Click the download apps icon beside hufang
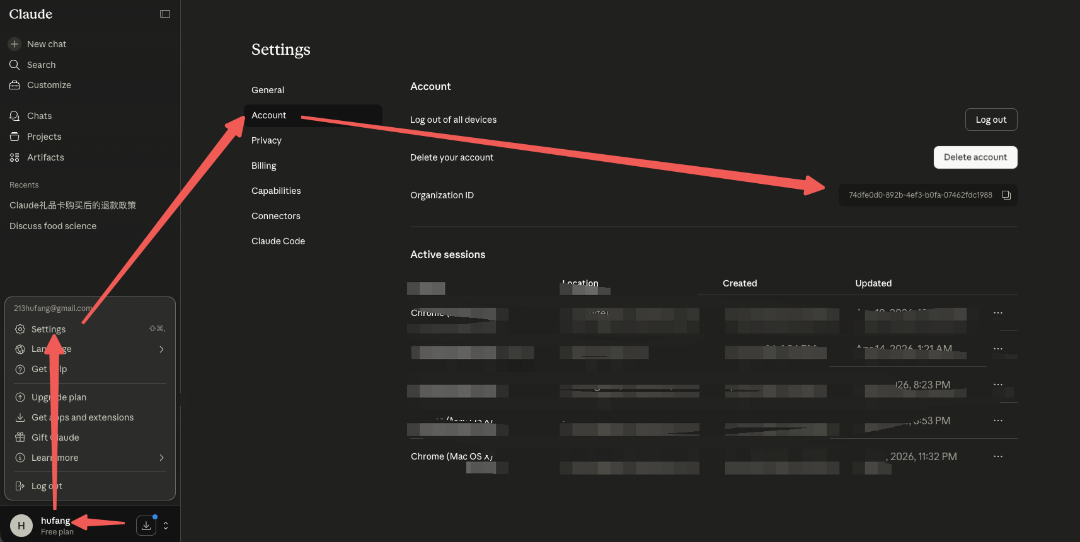The width and height of the screenshot is (1080, 542). (x=146, y=526)
